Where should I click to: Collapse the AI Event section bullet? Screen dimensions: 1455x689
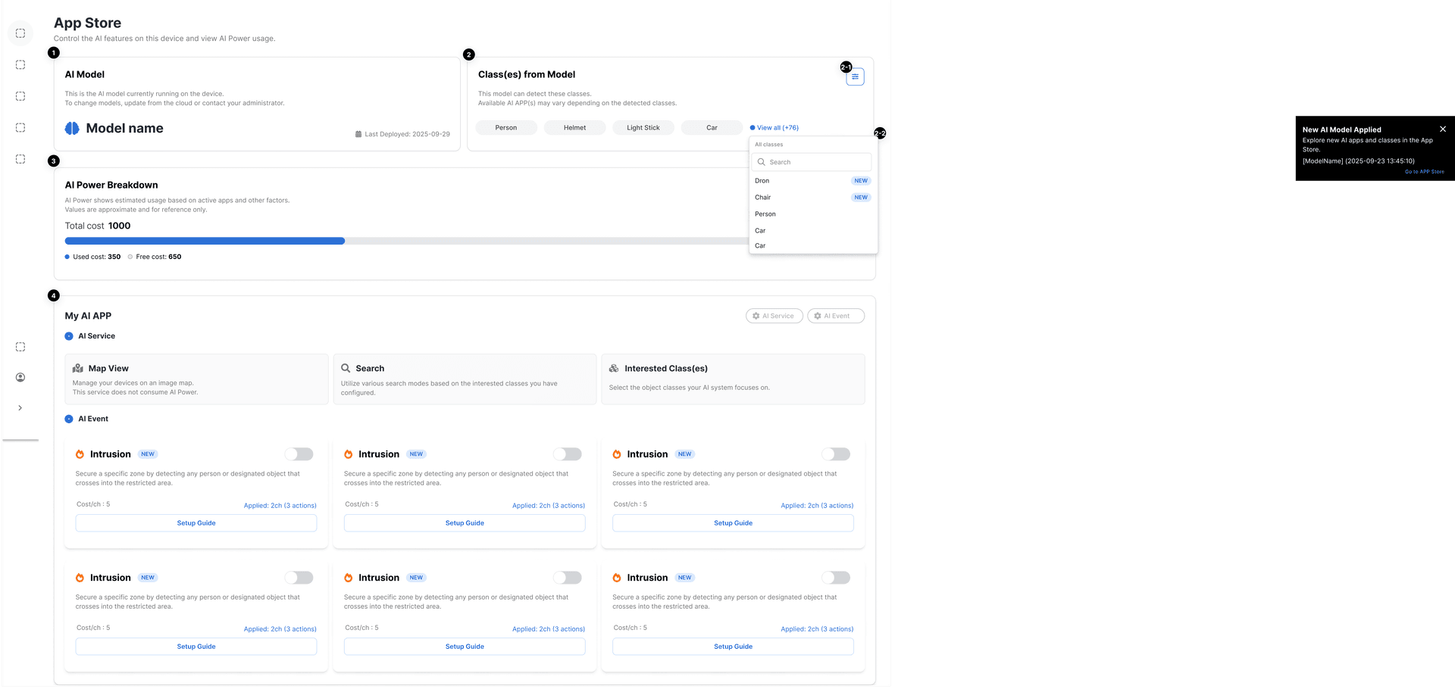[69, 419]
